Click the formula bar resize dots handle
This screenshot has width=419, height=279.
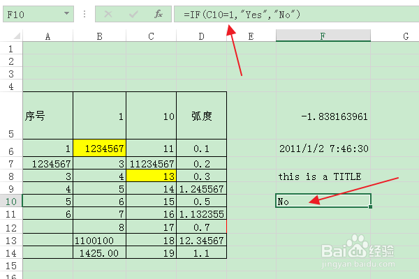click(84, 14)
